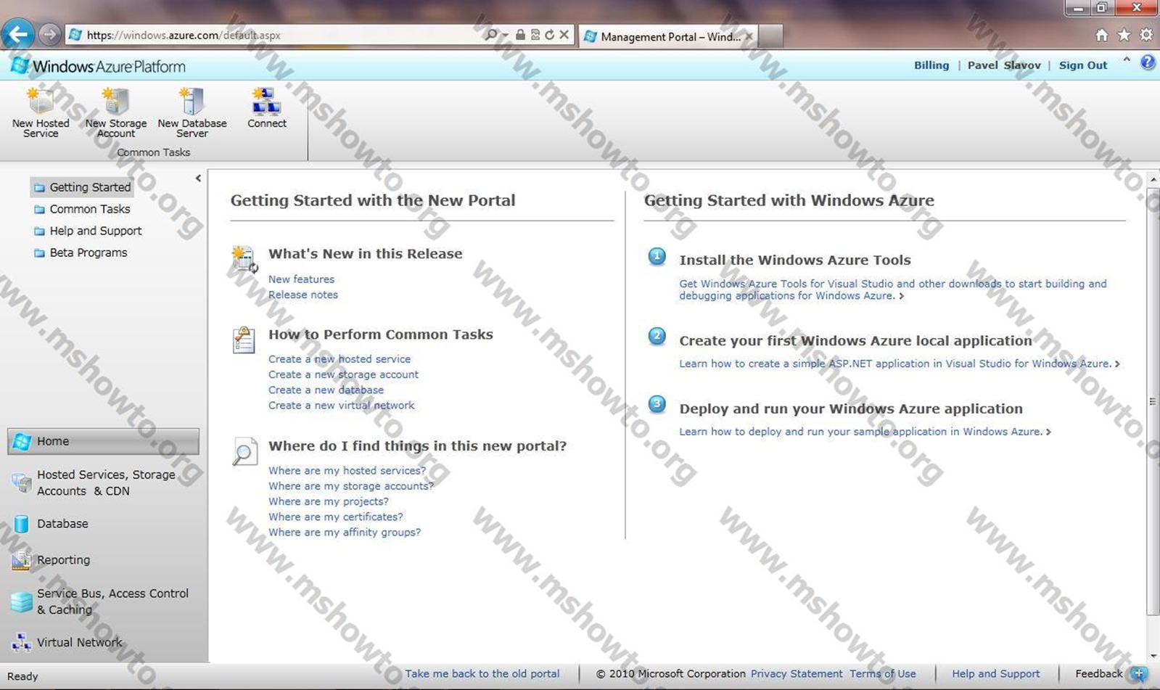Click the New Hosted Service icon
Viewport: 1160px width, 690px height.
click(x=41, y=101)
